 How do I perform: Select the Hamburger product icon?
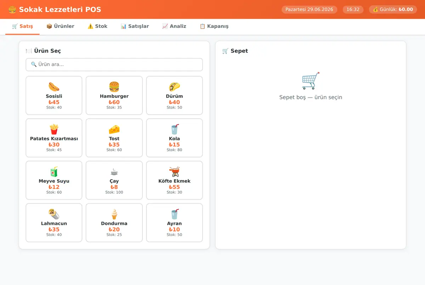tap(114, 87)
